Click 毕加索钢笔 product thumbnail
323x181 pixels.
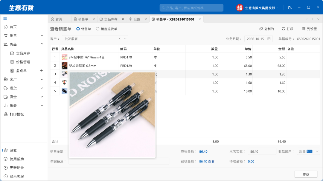coord(65,66)
